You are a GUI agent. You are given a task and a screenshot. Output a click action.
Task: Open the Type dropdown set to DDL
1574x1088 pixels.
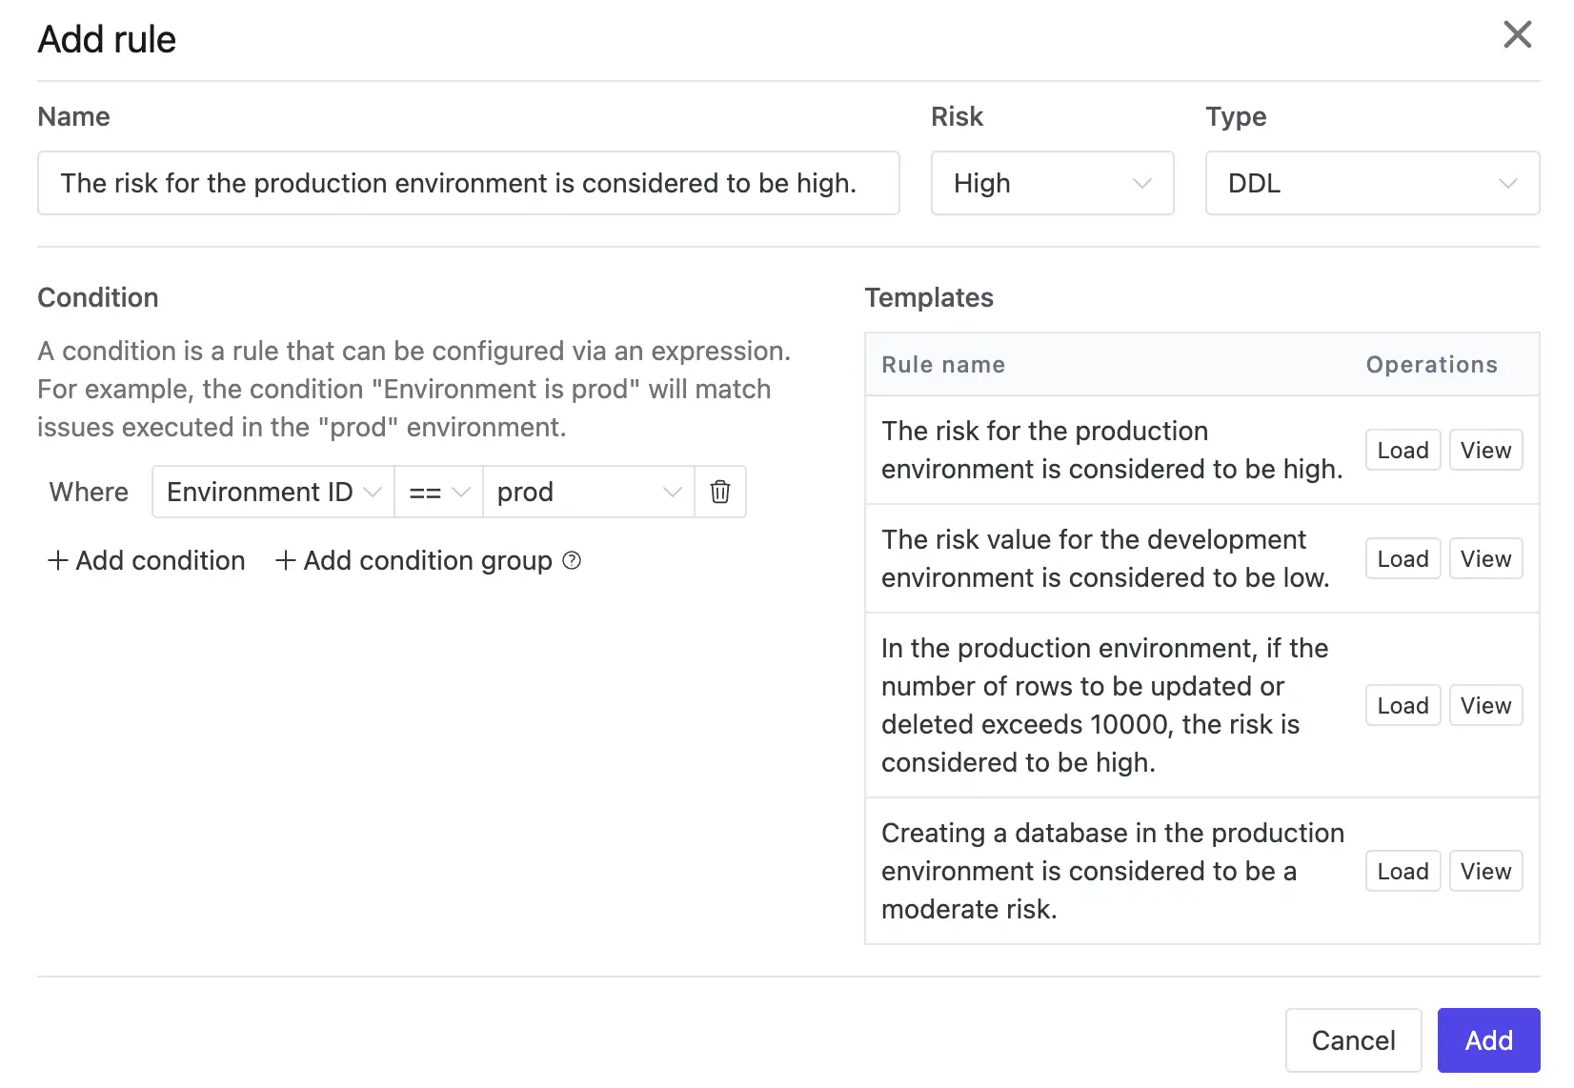point(1372,183)
